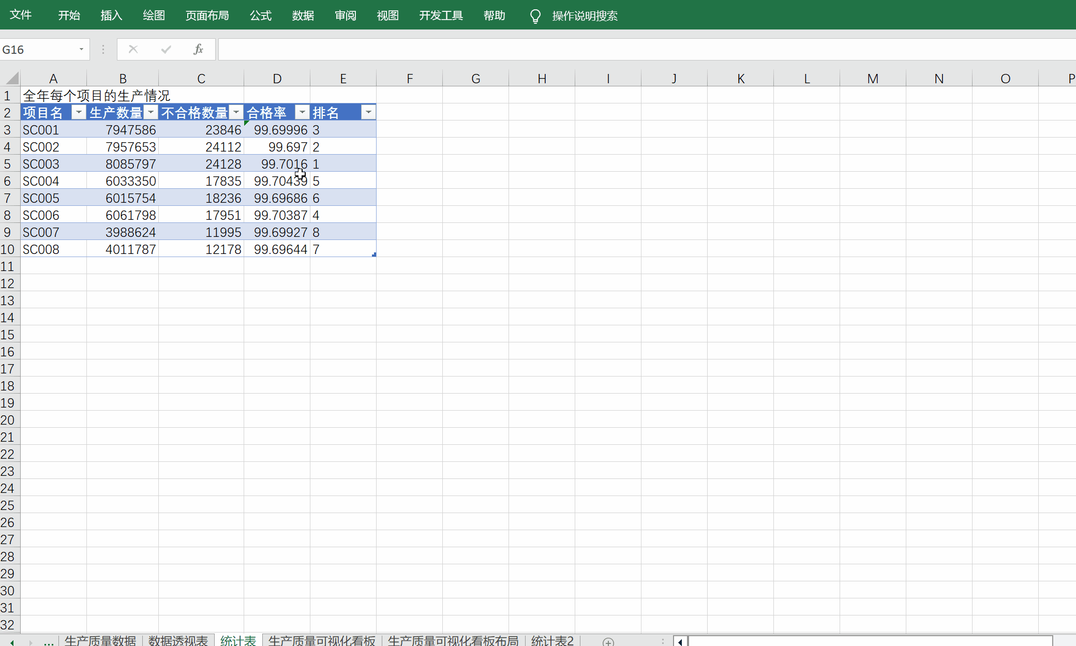
Task: Open the 数据 ribbon tab
Action: [303, 16]
